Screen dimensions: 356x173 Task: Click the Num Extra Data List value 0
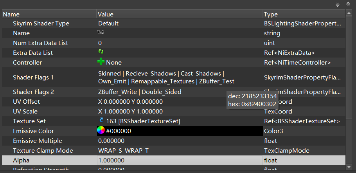click(x=100, y=43)
